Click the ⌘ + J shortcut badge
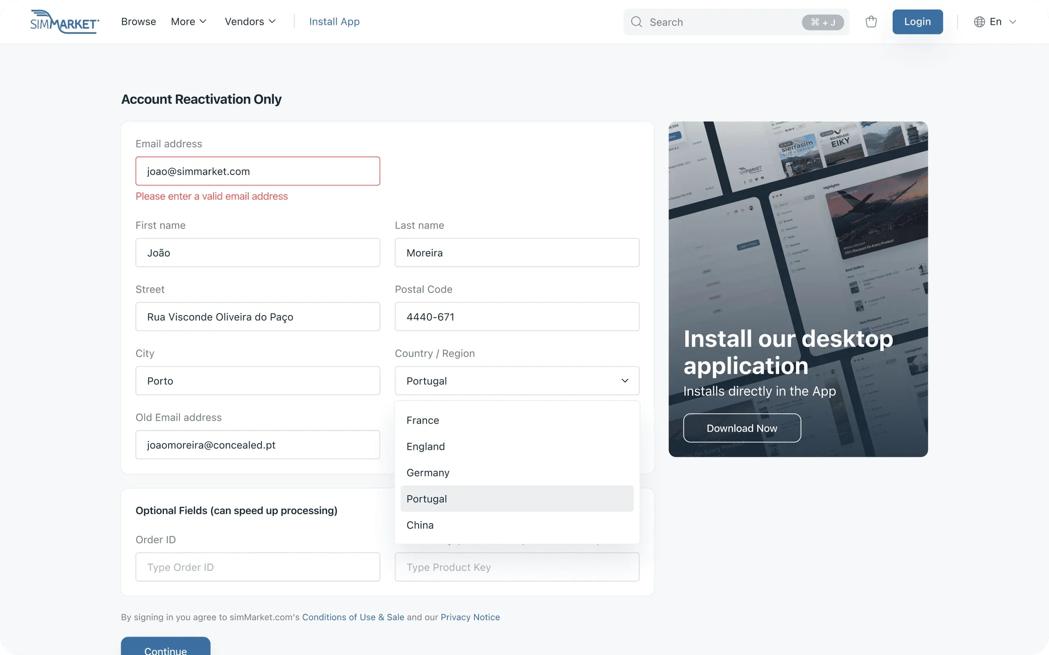1049x655 pixels. click(x=822, y=22)
